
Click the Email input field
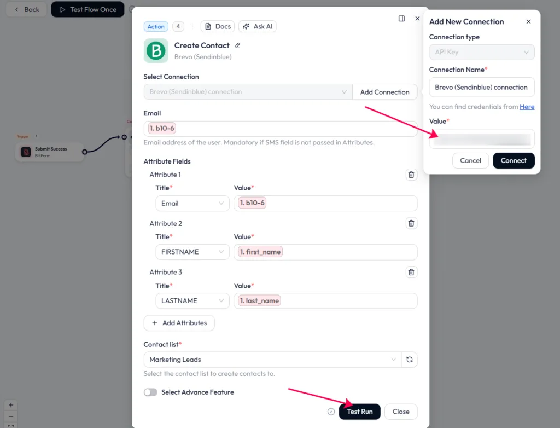point(281,129)
